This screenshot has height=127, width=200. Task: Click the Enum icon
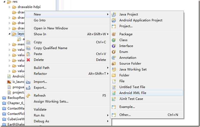coord(114,52)
